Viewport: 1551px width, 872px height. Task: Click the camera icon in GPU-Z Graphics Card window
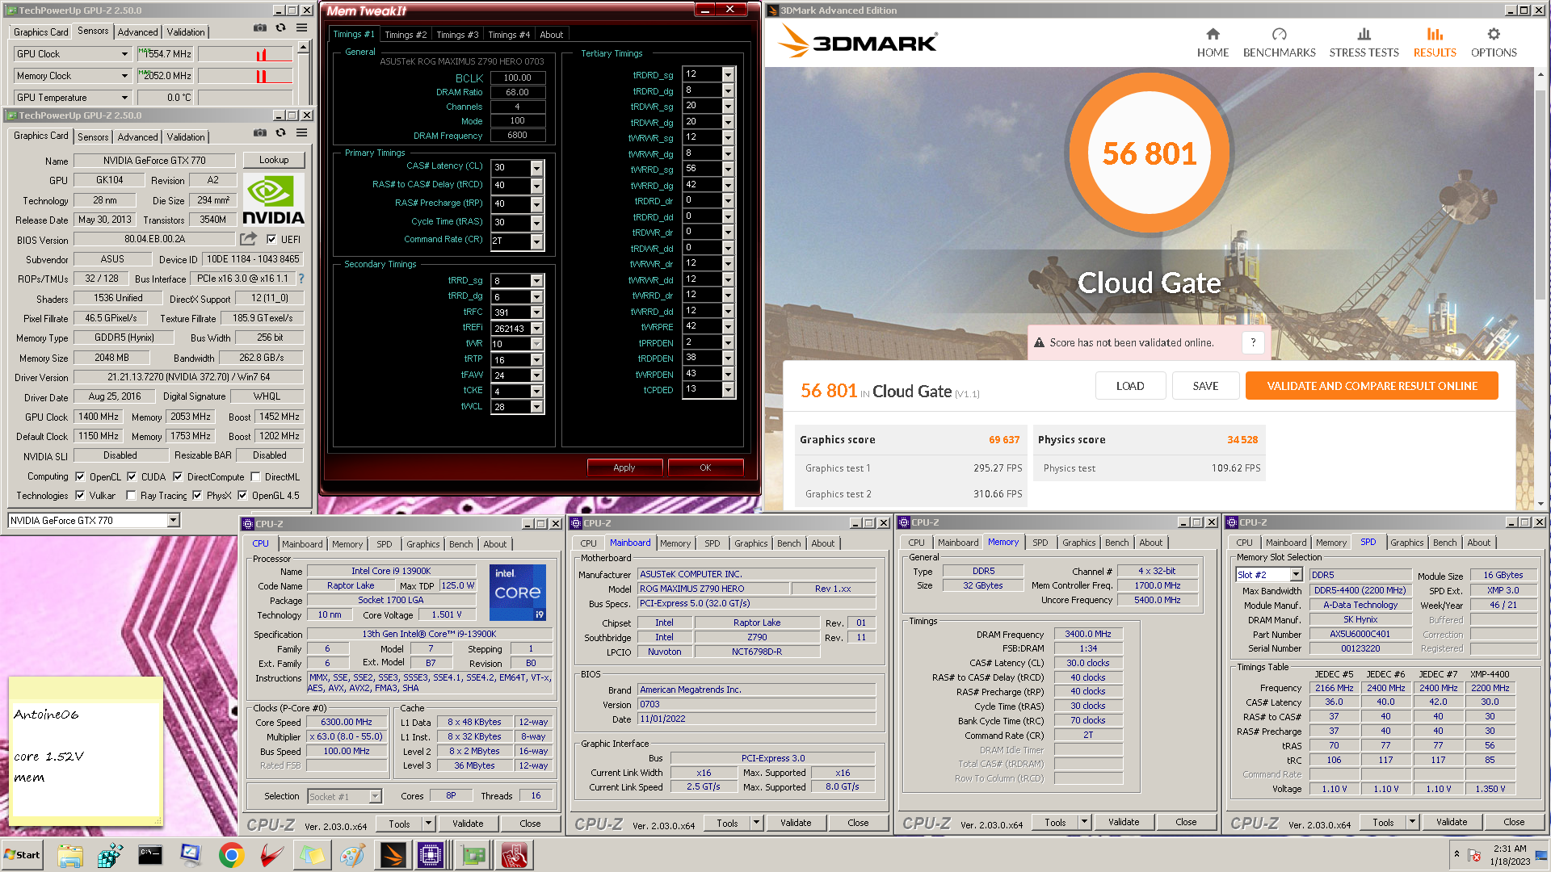point(259,133)
